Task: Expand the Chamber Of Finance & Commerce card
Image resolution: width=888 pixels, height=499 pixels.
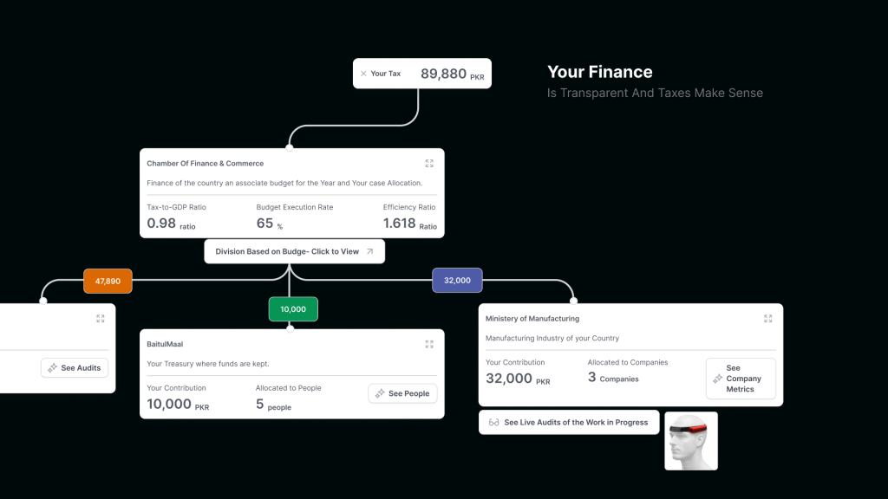Action: (x=429, y=163)
